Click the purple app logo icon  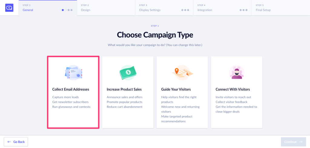[9, 8]
